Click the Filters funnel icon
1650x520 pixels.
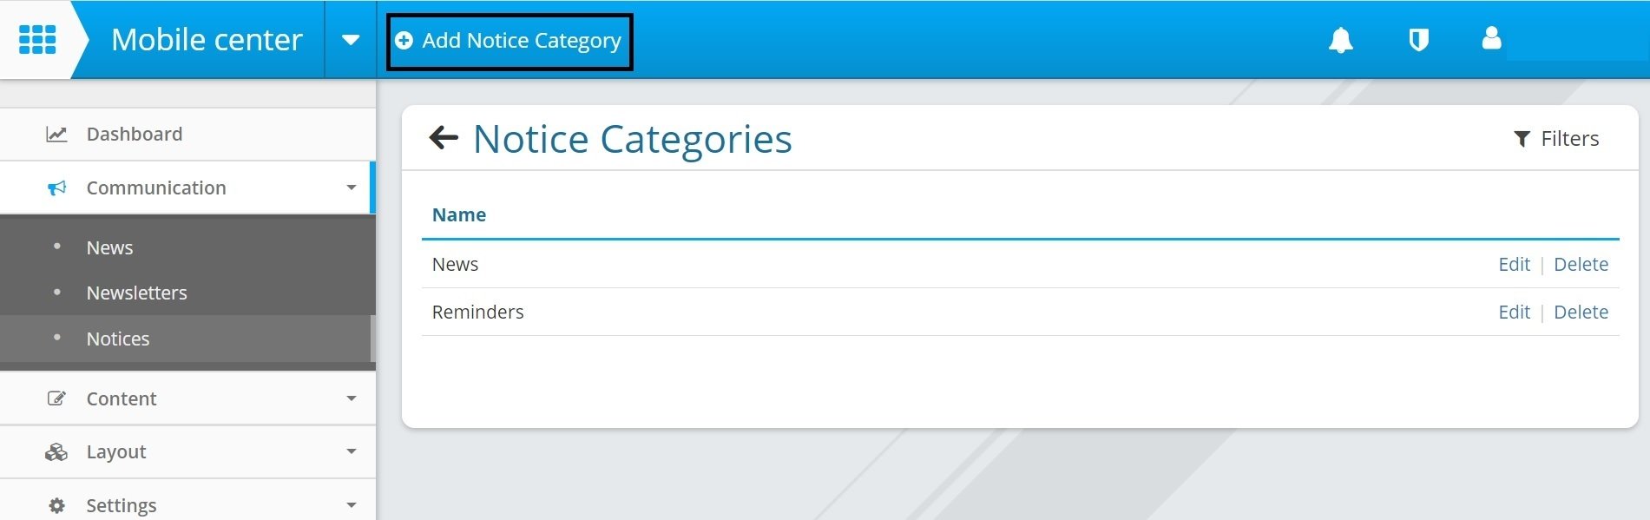pyautogui.click(x=1522, y=139)
